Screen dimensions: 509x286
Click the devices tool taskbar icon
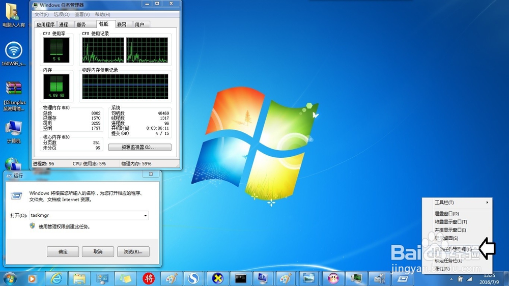[380, 278]
